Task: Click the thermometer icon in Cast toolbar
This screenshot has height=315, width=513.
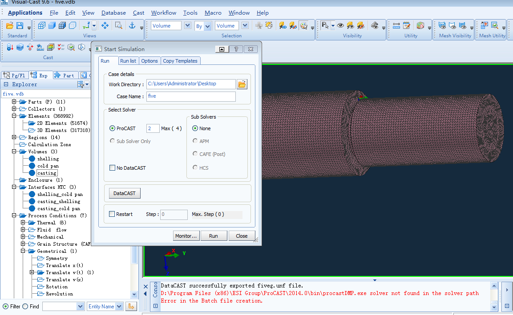Action: coord(30,47)
